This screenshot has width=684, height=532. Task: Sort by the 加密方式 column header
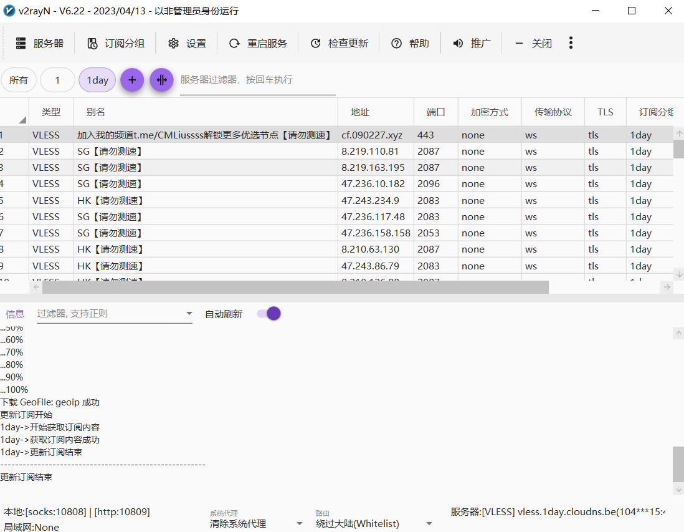point(490,112)
